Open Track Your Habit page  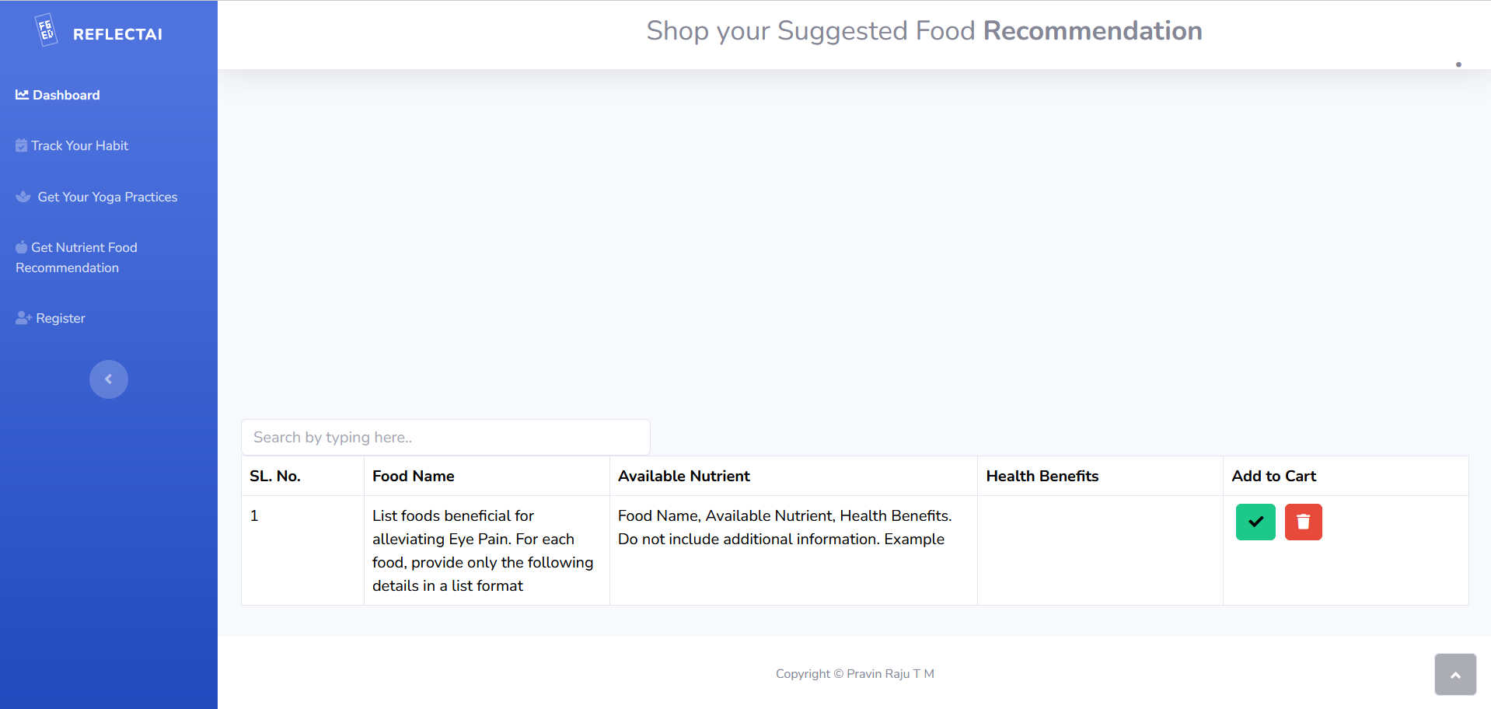click(x=79, y=145)
